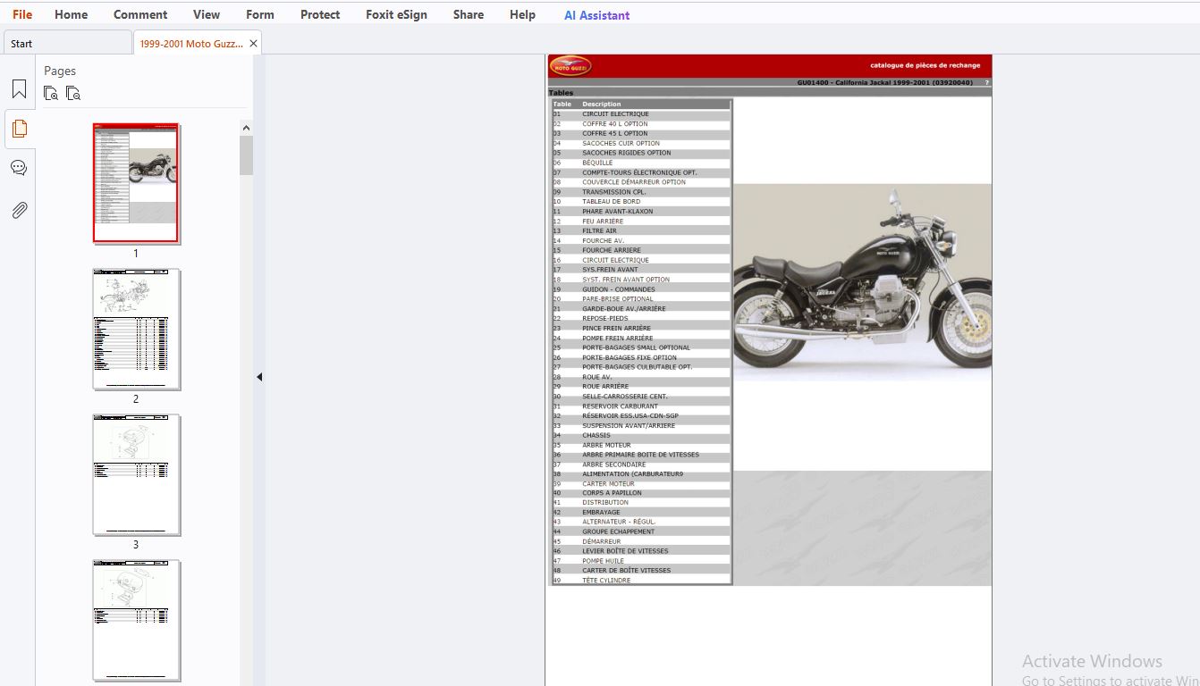Switch to the Start tab
1200x686 pixels.
tap(68, 43)
